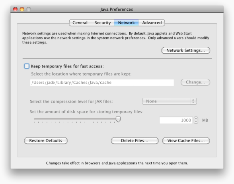Click Delete Files... button
The height and width of the screenshot is (184, 234).
click(x=135, y=141)
